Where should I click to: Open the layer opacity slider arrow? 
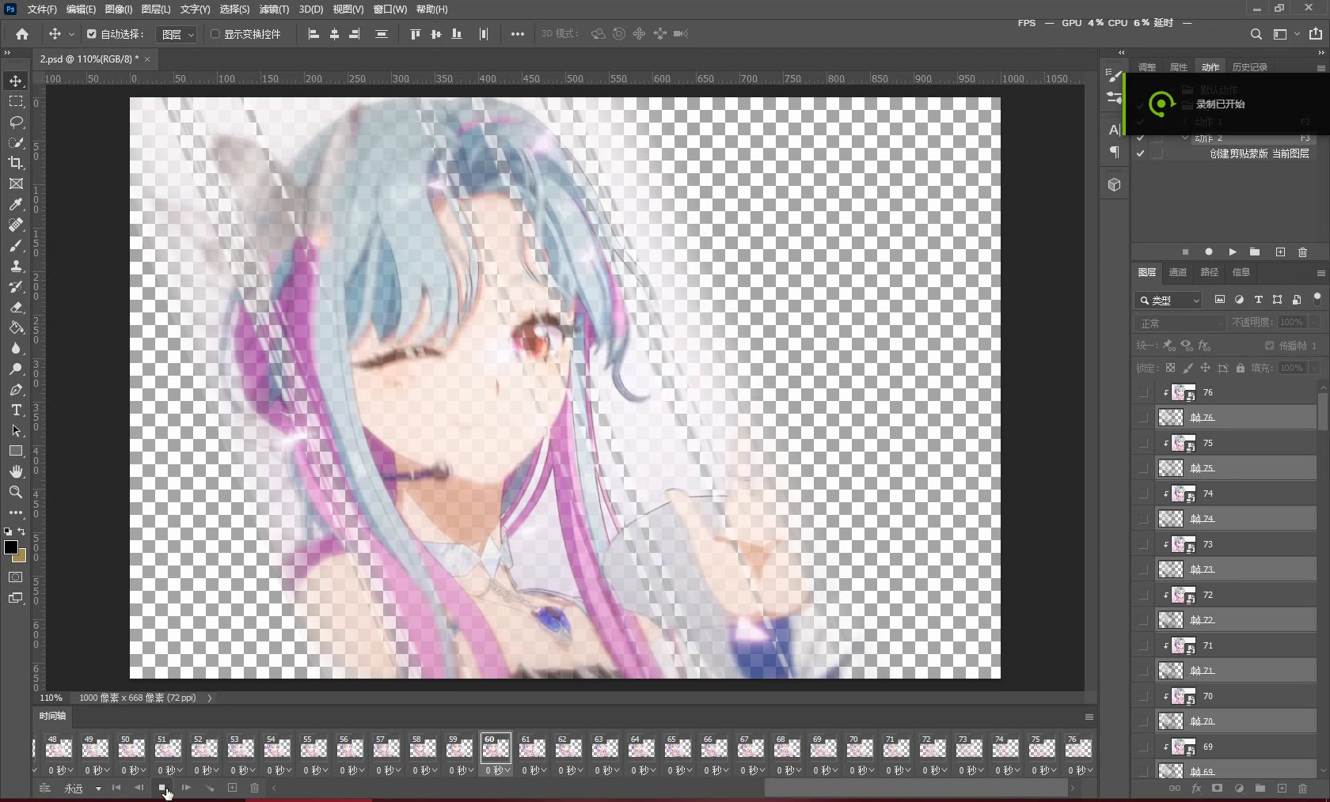coord(1314,323)
